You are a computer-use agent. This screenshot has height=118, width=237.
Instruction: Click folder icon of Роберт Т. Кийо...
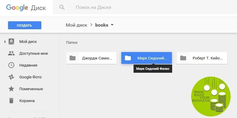point(183,58)
